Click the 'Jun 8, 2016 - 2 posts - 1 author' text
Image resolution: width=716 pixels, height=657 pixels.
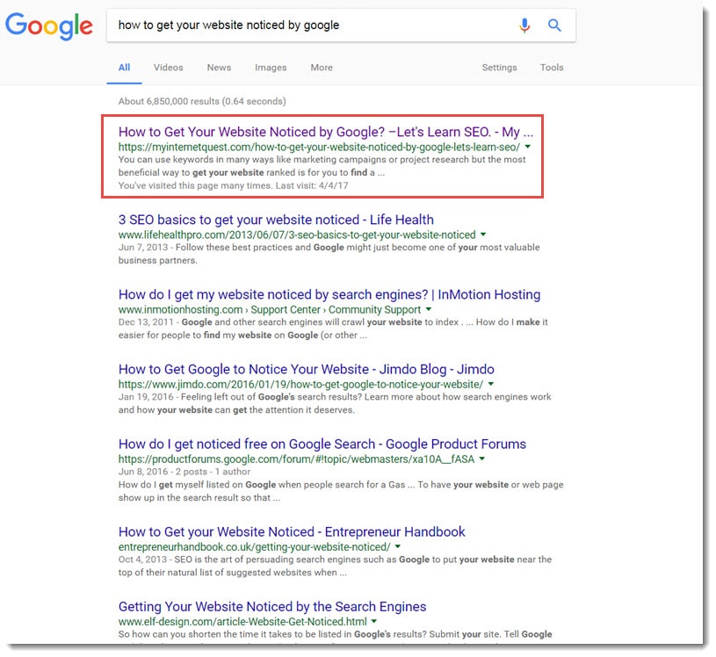click(x=184, y=472)
